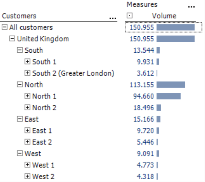Open the Measures axis options ellipsis
The image size is (205, 182).
point(191,7)
